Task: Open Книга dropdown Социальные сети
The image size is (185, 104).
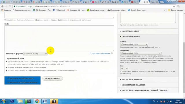Action: (134, 44)
